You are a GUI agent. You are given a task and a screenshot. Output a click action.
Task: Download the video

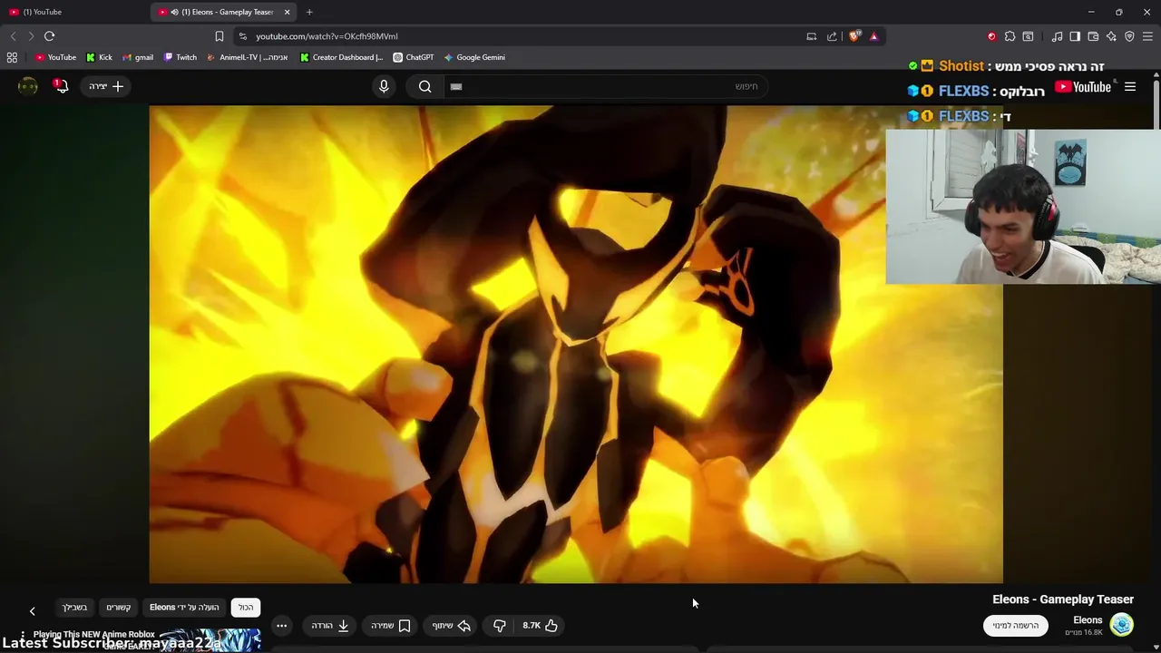pyautogui.click(x=330, y=626)
